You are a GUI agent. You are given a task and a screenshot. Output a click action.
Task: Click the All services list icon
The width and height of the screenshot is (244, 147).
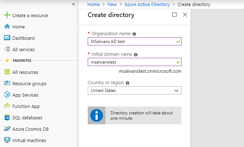(x=7, y=49)
